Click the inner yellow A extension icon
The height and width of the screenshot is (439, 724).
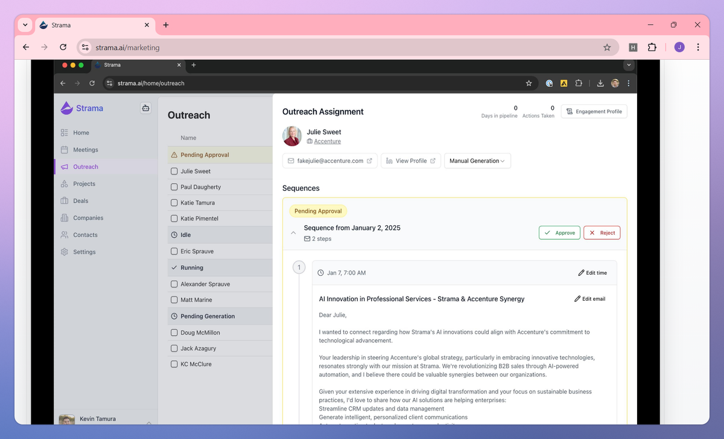tap(564, 83)
